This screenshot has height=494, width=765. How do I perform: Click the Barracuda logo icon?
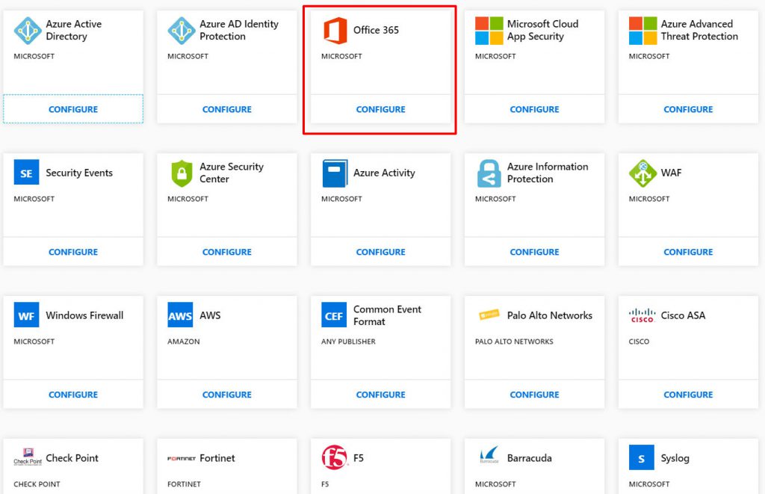click(489, 454)
